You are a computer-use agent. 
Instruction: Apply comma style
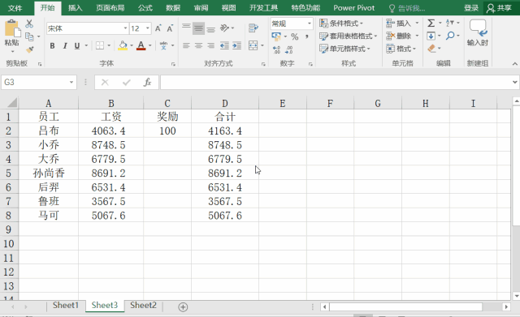tap(307, 36)
